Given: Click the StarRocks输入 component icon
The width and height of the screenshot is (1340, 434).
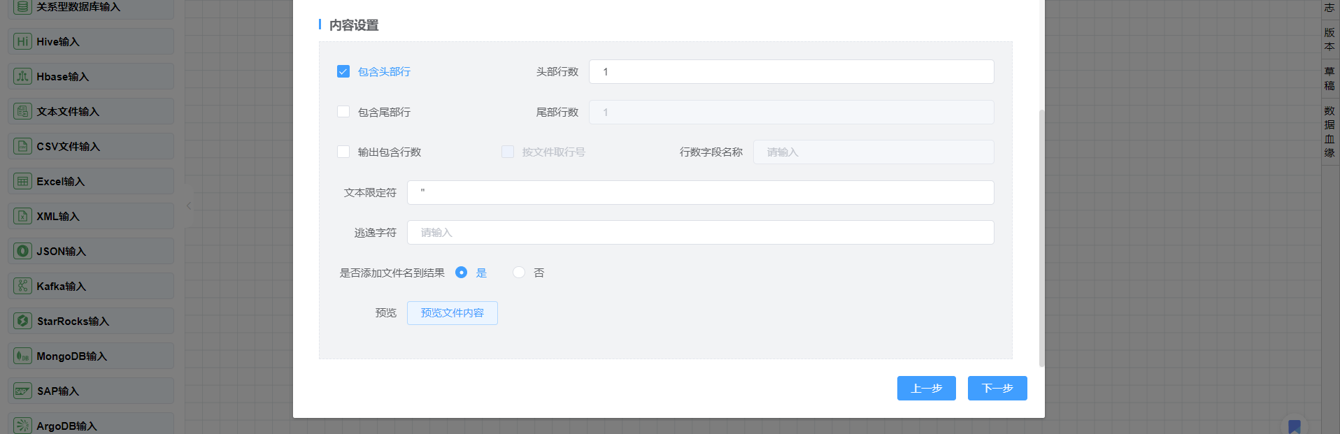Looking at the screenshot, I should click(22, 321).
